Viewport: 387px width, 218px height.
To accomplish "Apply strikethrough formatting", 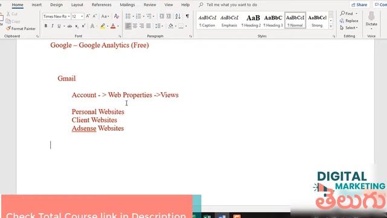I will click(70, 26).
